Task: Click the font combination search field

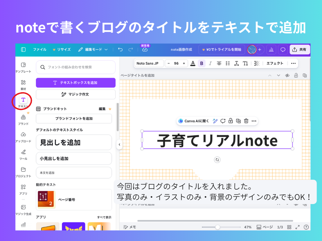Action: (x=76, y=67)
